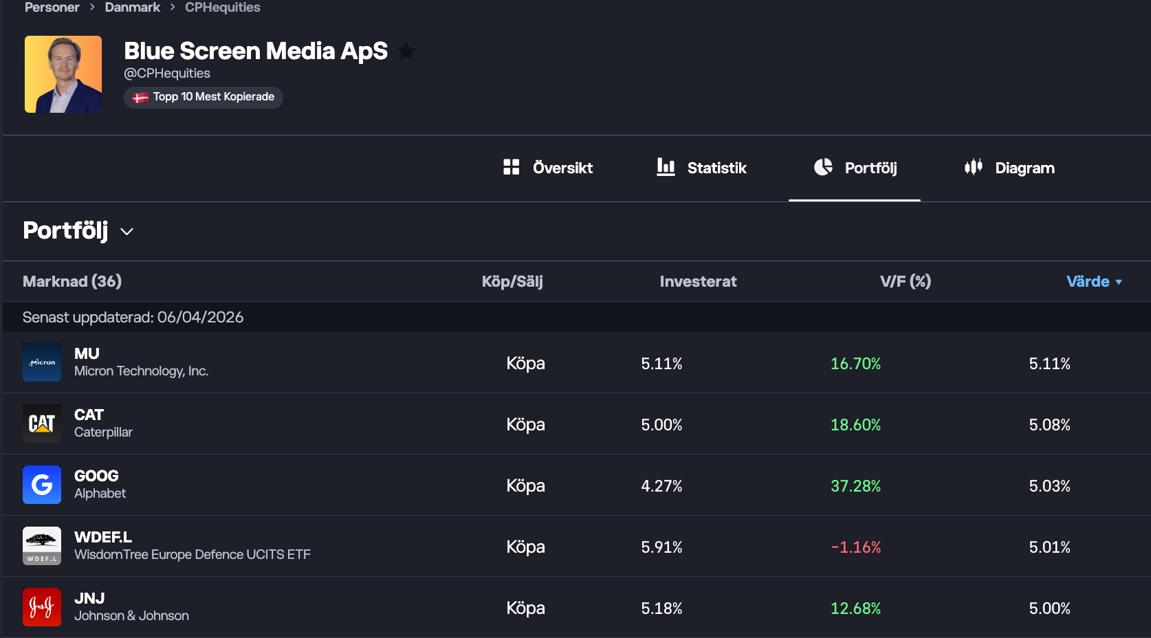Image resolution: width=1151 pixels, height=638 pixels.
Task: Go to Danmark breadcrumb link
Action: [132, 8]
